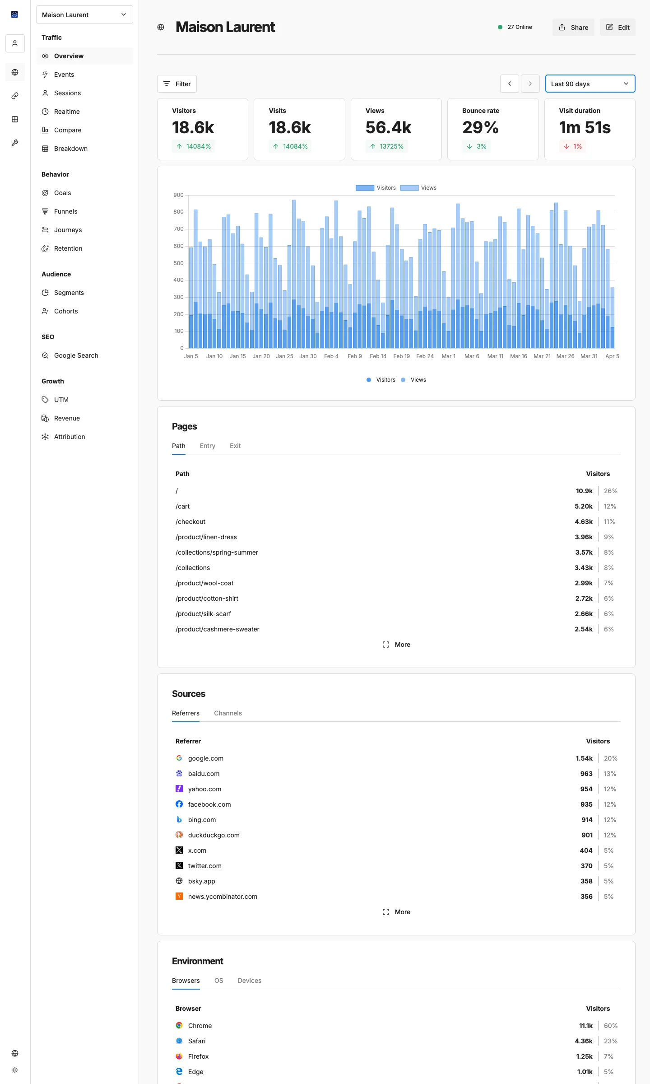This screenshot has height=1084, width=650.
Task: Expand the Maison Laurent website selector
Action: coord(84,14)
